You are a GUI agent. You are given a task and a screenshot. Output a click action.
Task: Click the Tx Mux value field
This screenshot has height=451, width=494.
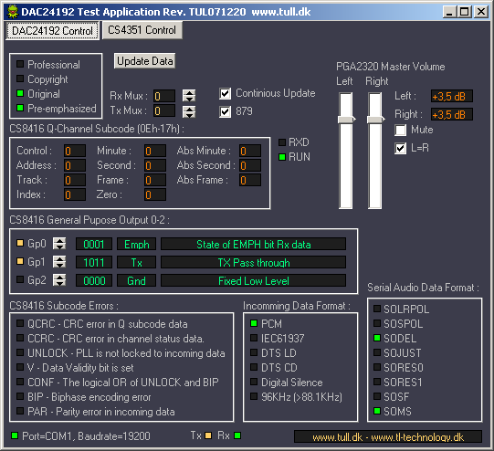click(x=164, y=110)
